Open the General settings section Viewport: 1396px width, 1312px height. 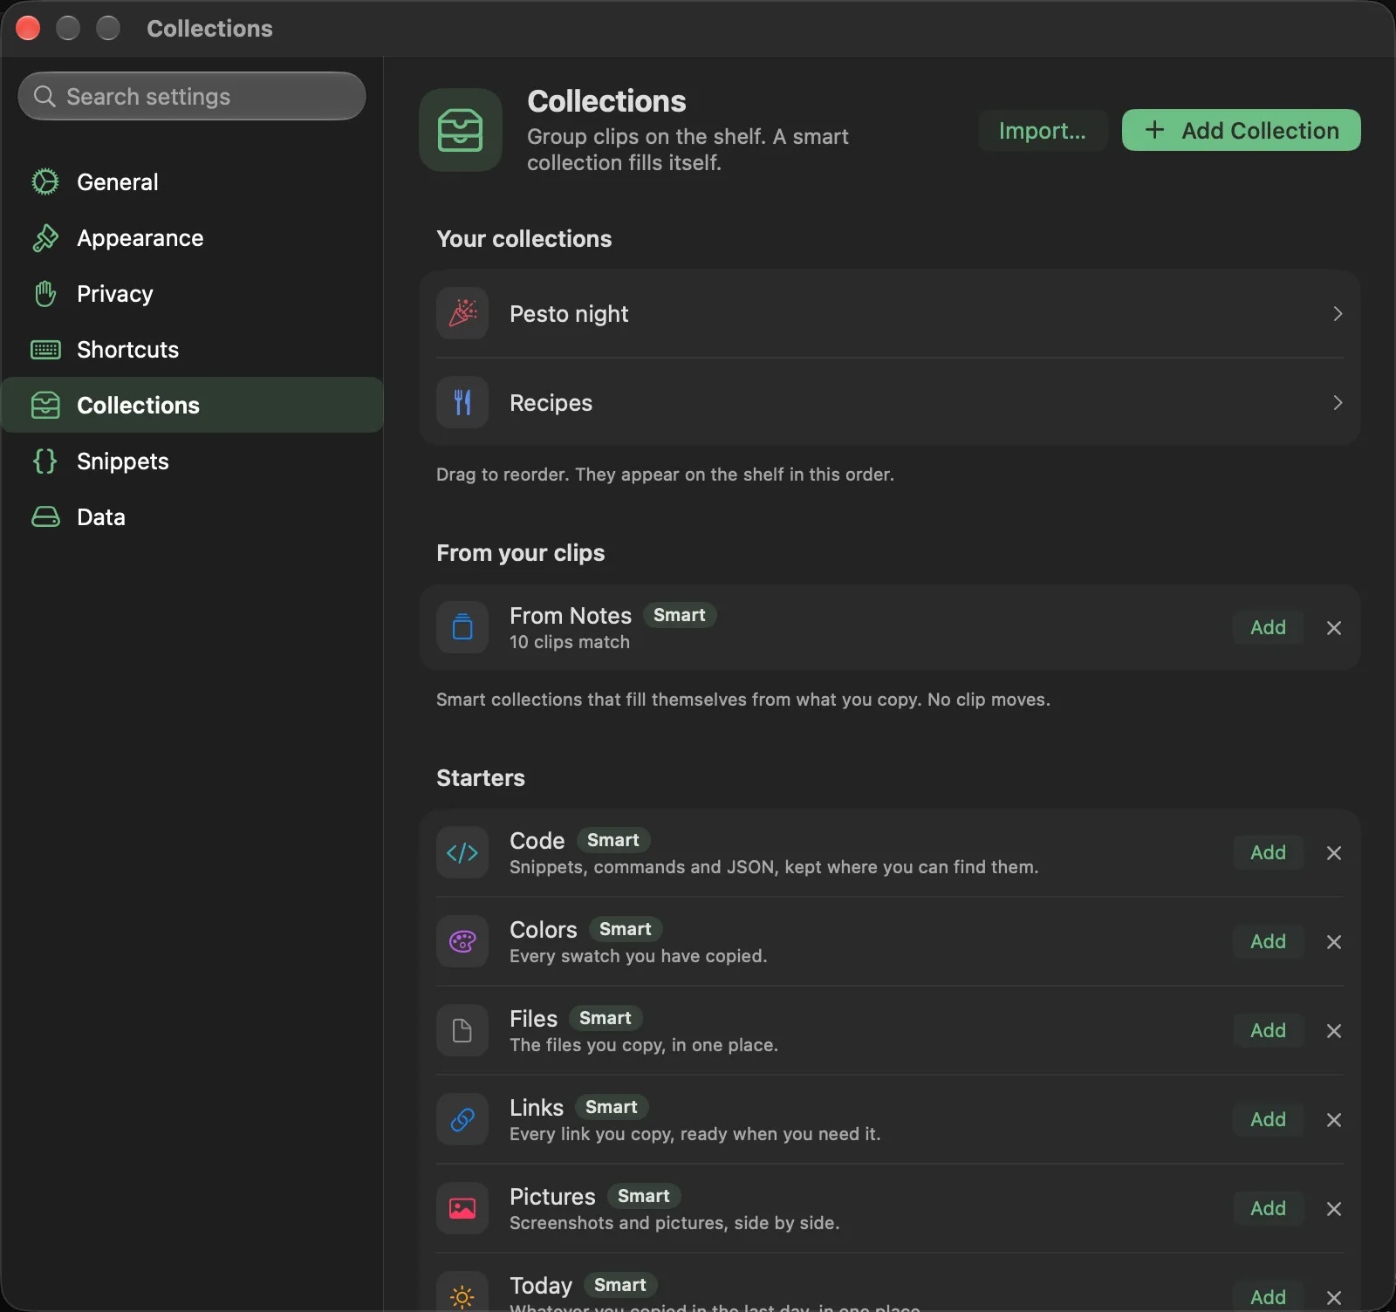pyautogui.click(x=192, y=181)
